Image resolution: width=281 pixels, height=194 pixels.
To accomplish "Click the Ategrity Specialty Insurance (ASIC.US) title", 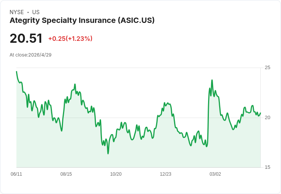I will coord(82,21).
